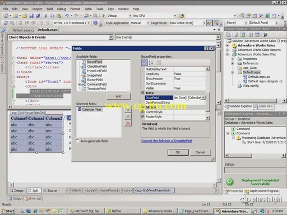This screenshot has width=287, height=215.
Task: Expand the ControlStyle property
Action: pyautogui.click(x=143, y=112)
